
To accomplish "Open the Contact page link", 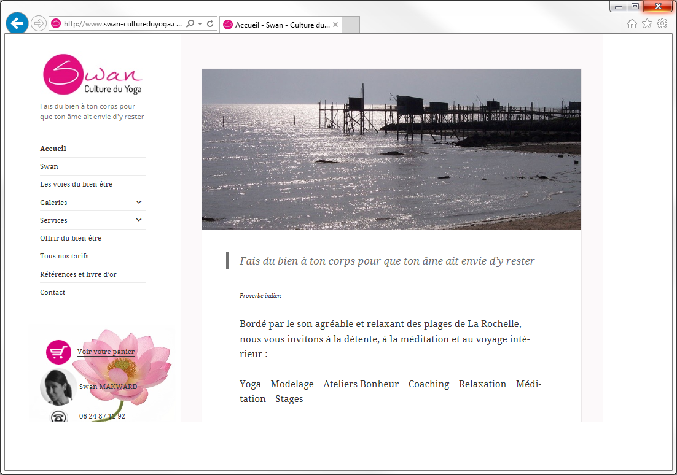I will [x=53, y=292].
